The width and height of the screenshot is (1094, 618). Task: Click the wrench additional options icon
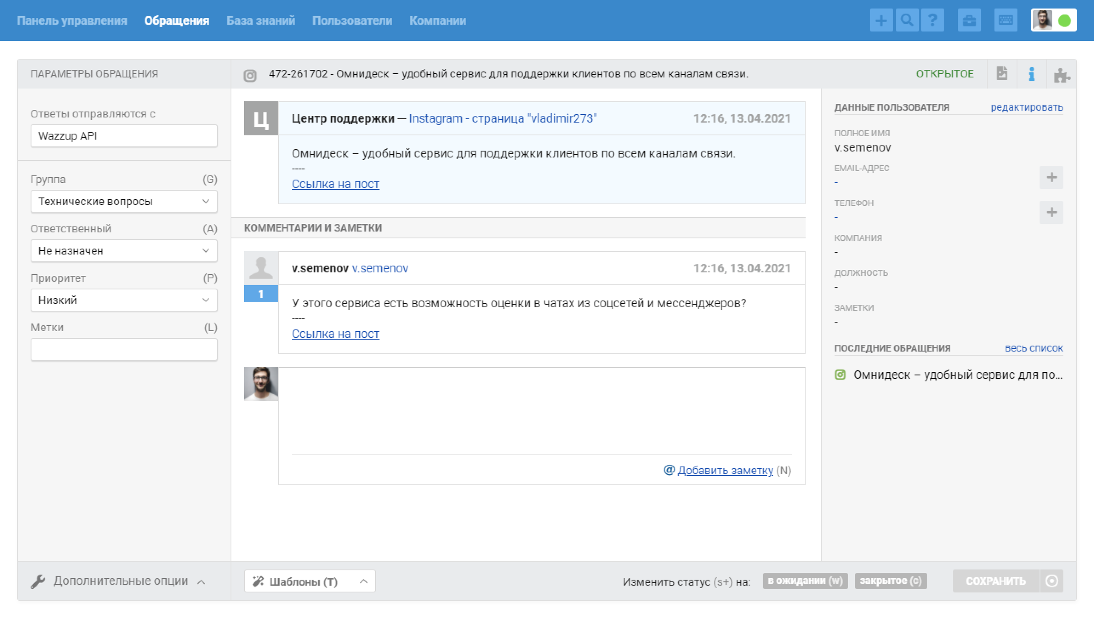[x=38, y=581]
